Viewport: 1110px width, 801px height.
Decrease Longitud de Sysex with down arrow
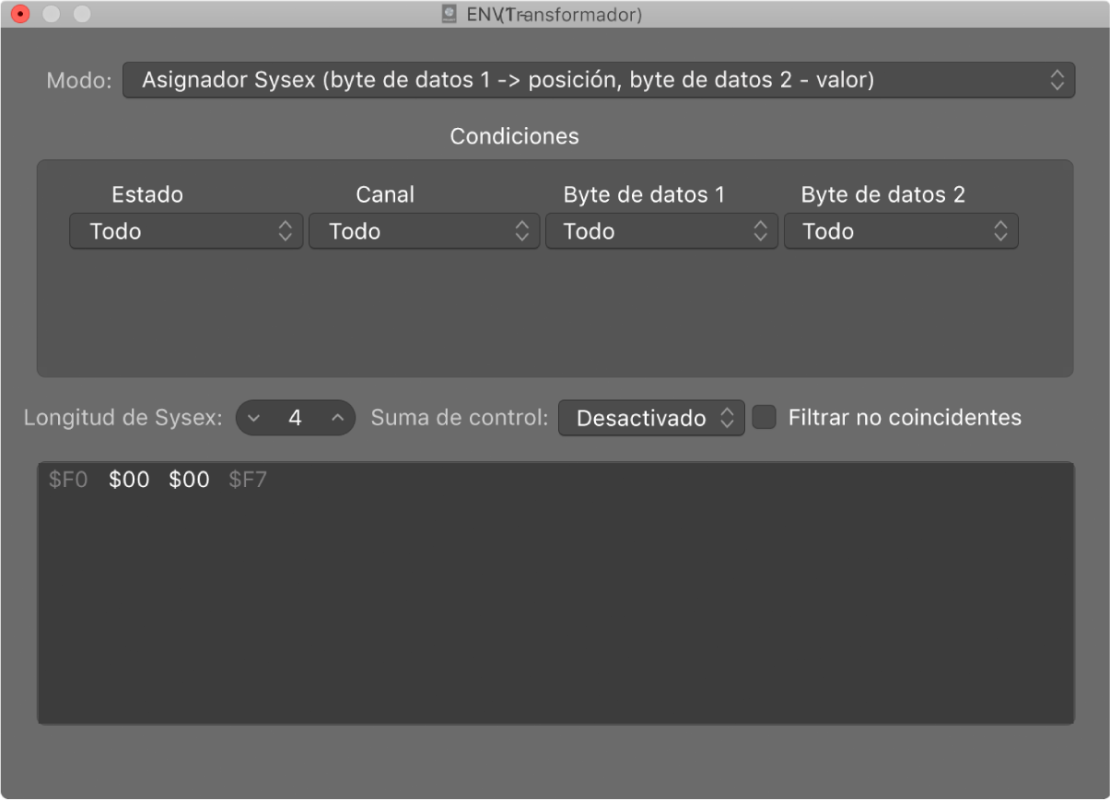point(254,418)
